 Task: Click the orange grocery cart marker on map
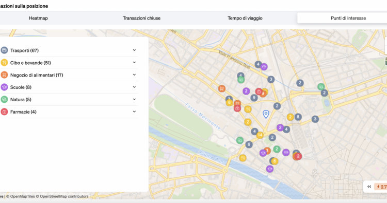222,88
